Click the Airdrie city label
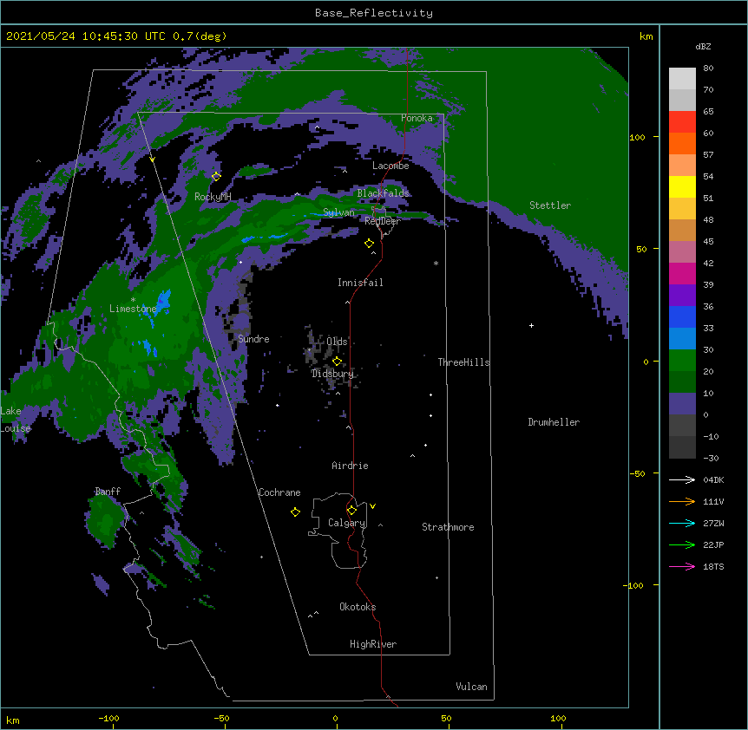The image size is (748, 730). (x=351, y=466)
